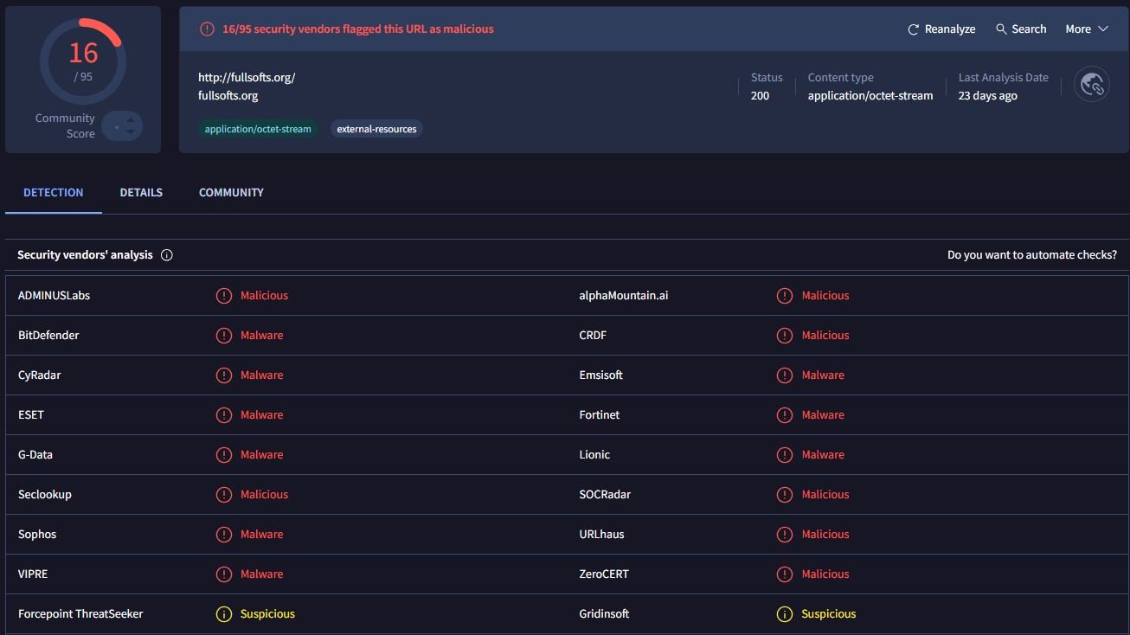Open the DETAILS tab
This screenshot has height=635, width=1130.
141,192
